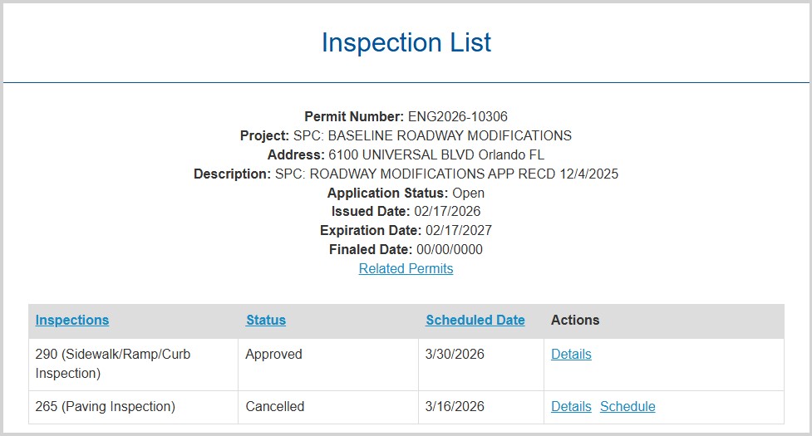Click the Application Status Open text
The width and height of the screenshot is (812, 436).
[468, 193]
